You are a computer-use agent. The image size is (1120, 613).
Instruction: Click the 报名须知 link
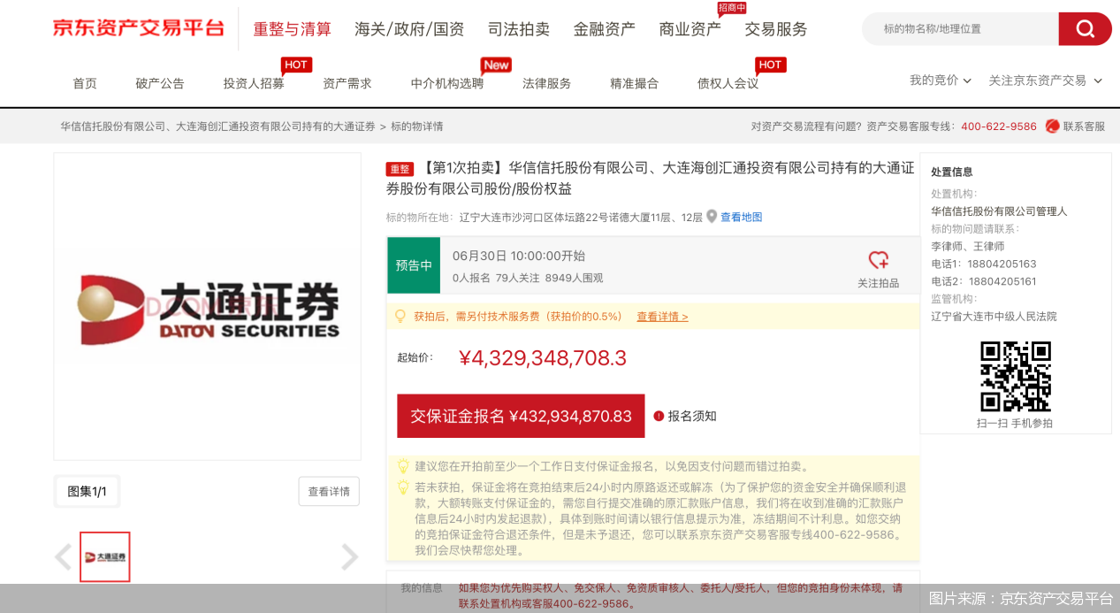[x=692, y=416]
